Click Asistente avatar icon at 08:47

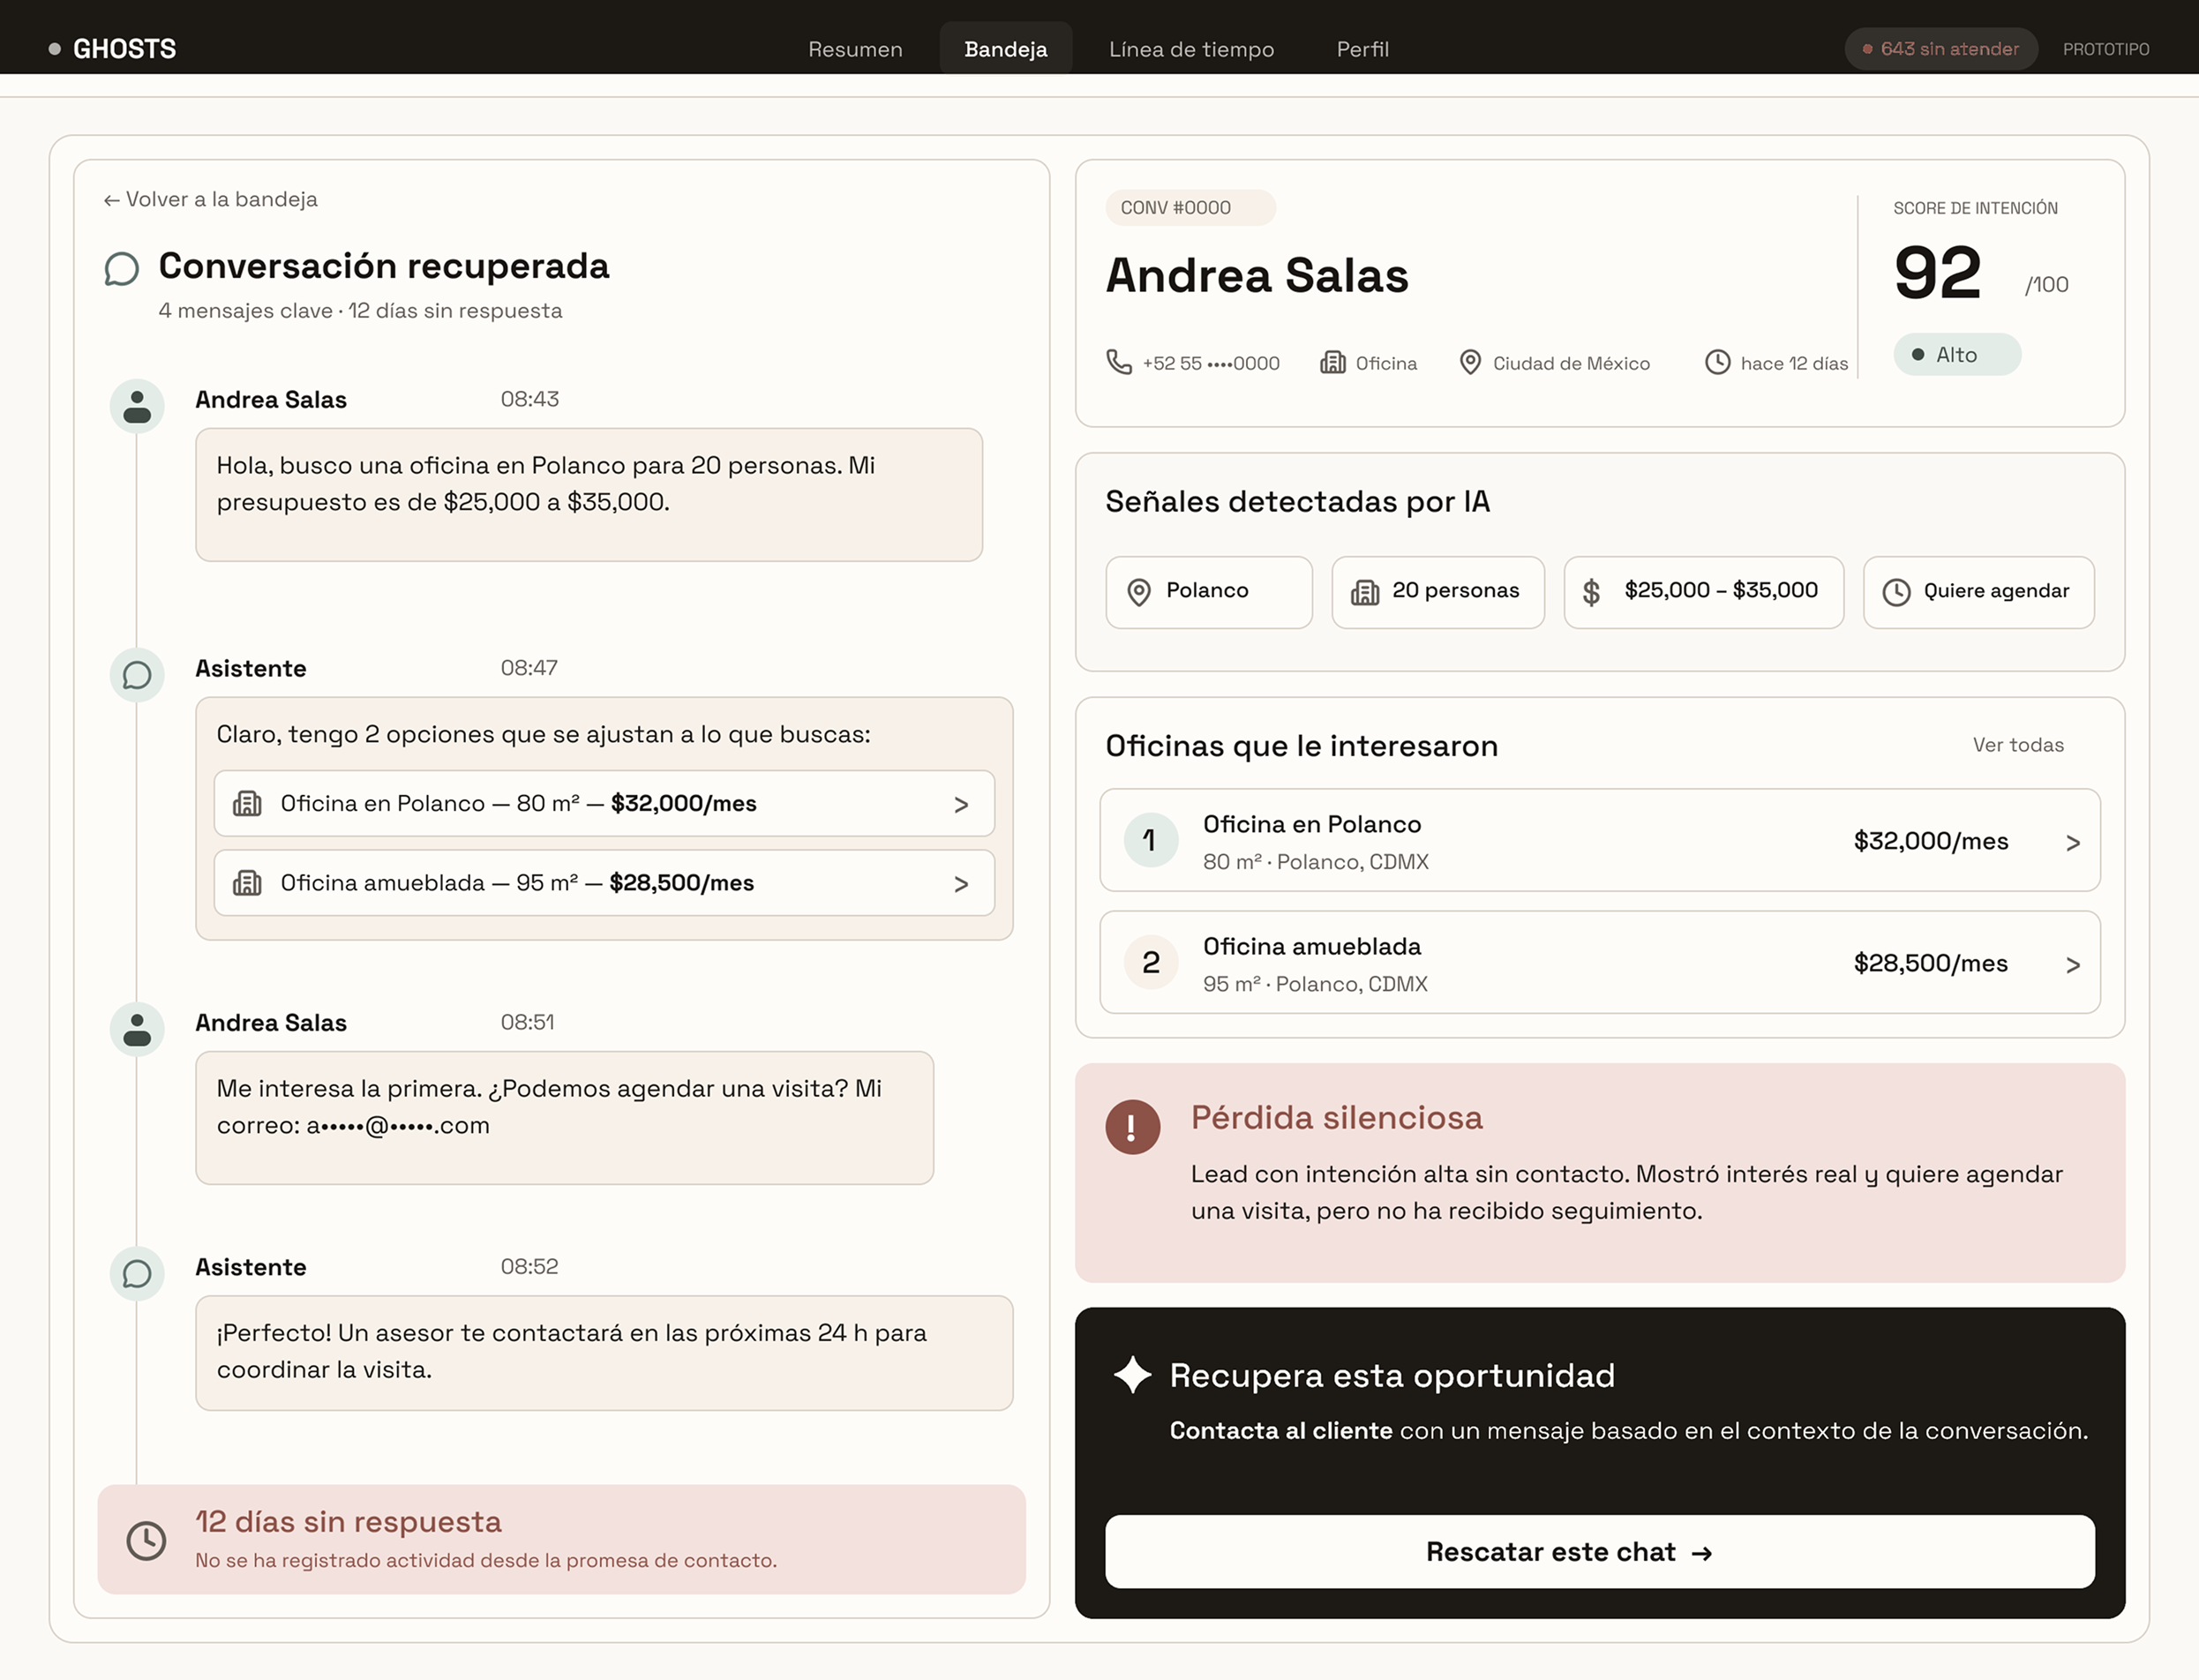pos(137,675)
